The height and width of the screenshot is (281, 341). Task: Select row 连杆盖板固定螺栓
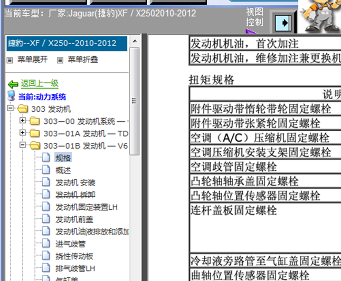(266, 228)
